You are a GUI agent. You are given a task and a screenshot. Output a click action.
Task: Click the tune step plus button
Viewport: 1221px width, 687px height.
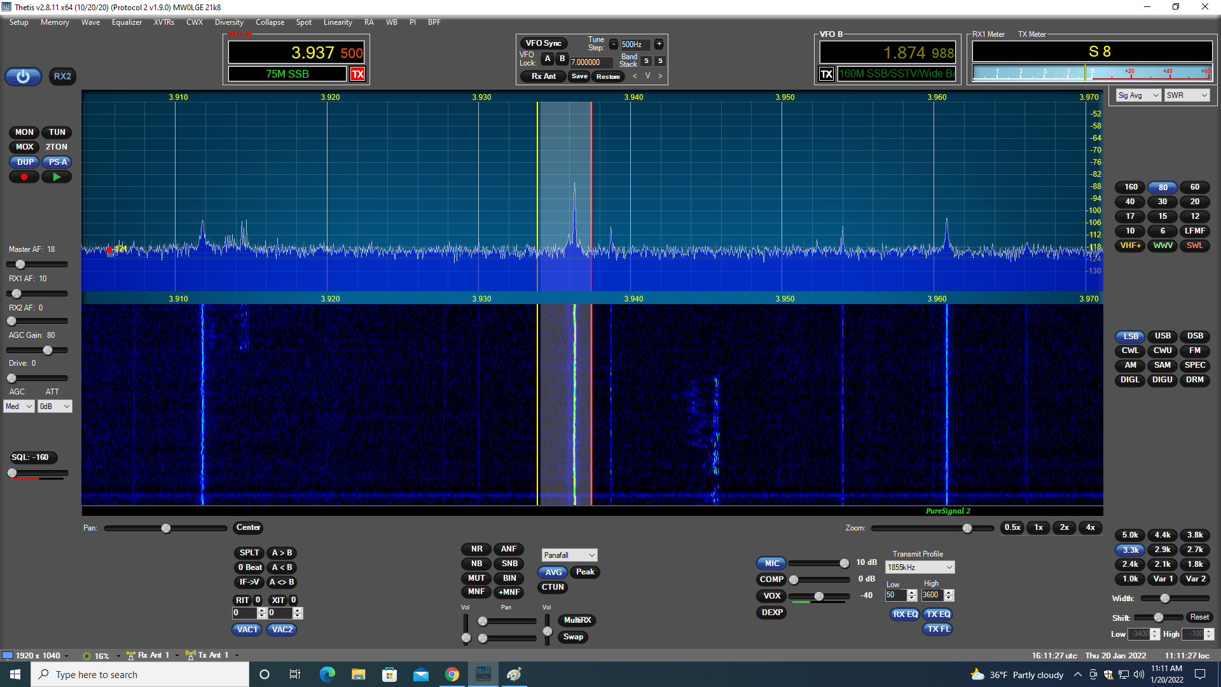coord(659,44)
